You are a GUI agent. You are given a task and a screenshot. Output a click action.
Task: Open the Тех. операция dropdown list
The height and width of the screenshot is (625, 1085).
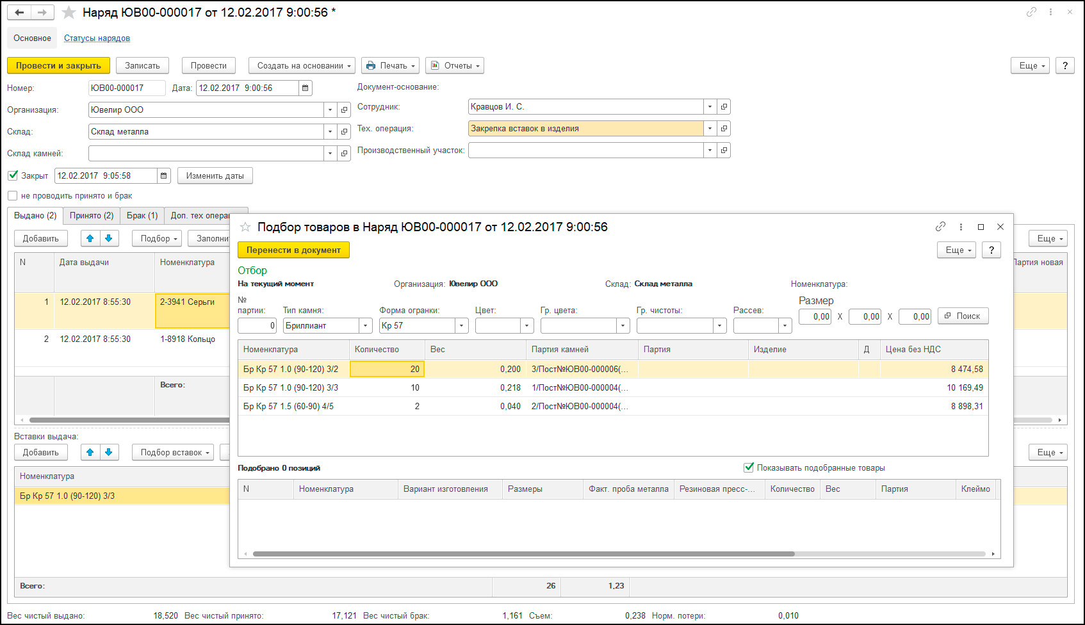coord(710,129)
